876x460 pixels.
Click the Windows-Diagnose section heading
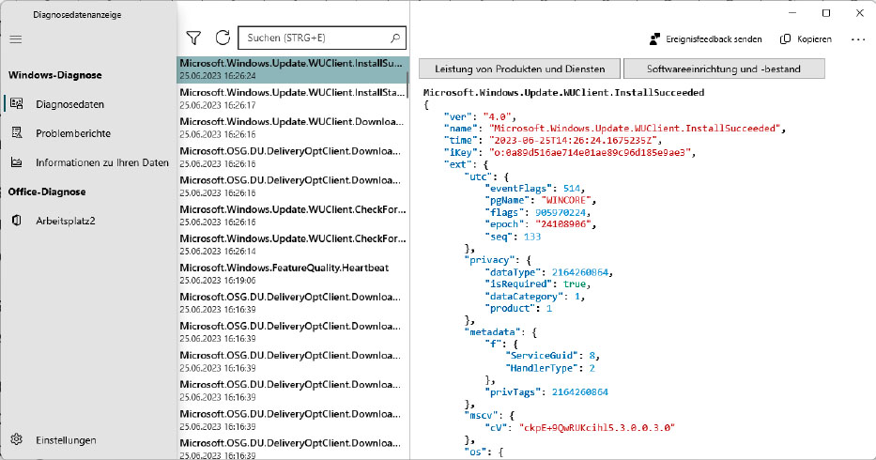tap(54, 75)
